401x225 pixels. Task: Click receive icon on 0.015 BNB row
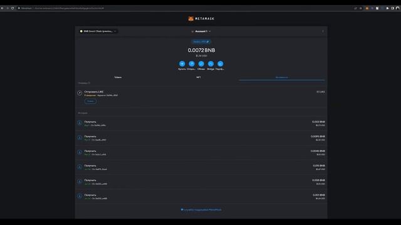click(x=80, y=167)
